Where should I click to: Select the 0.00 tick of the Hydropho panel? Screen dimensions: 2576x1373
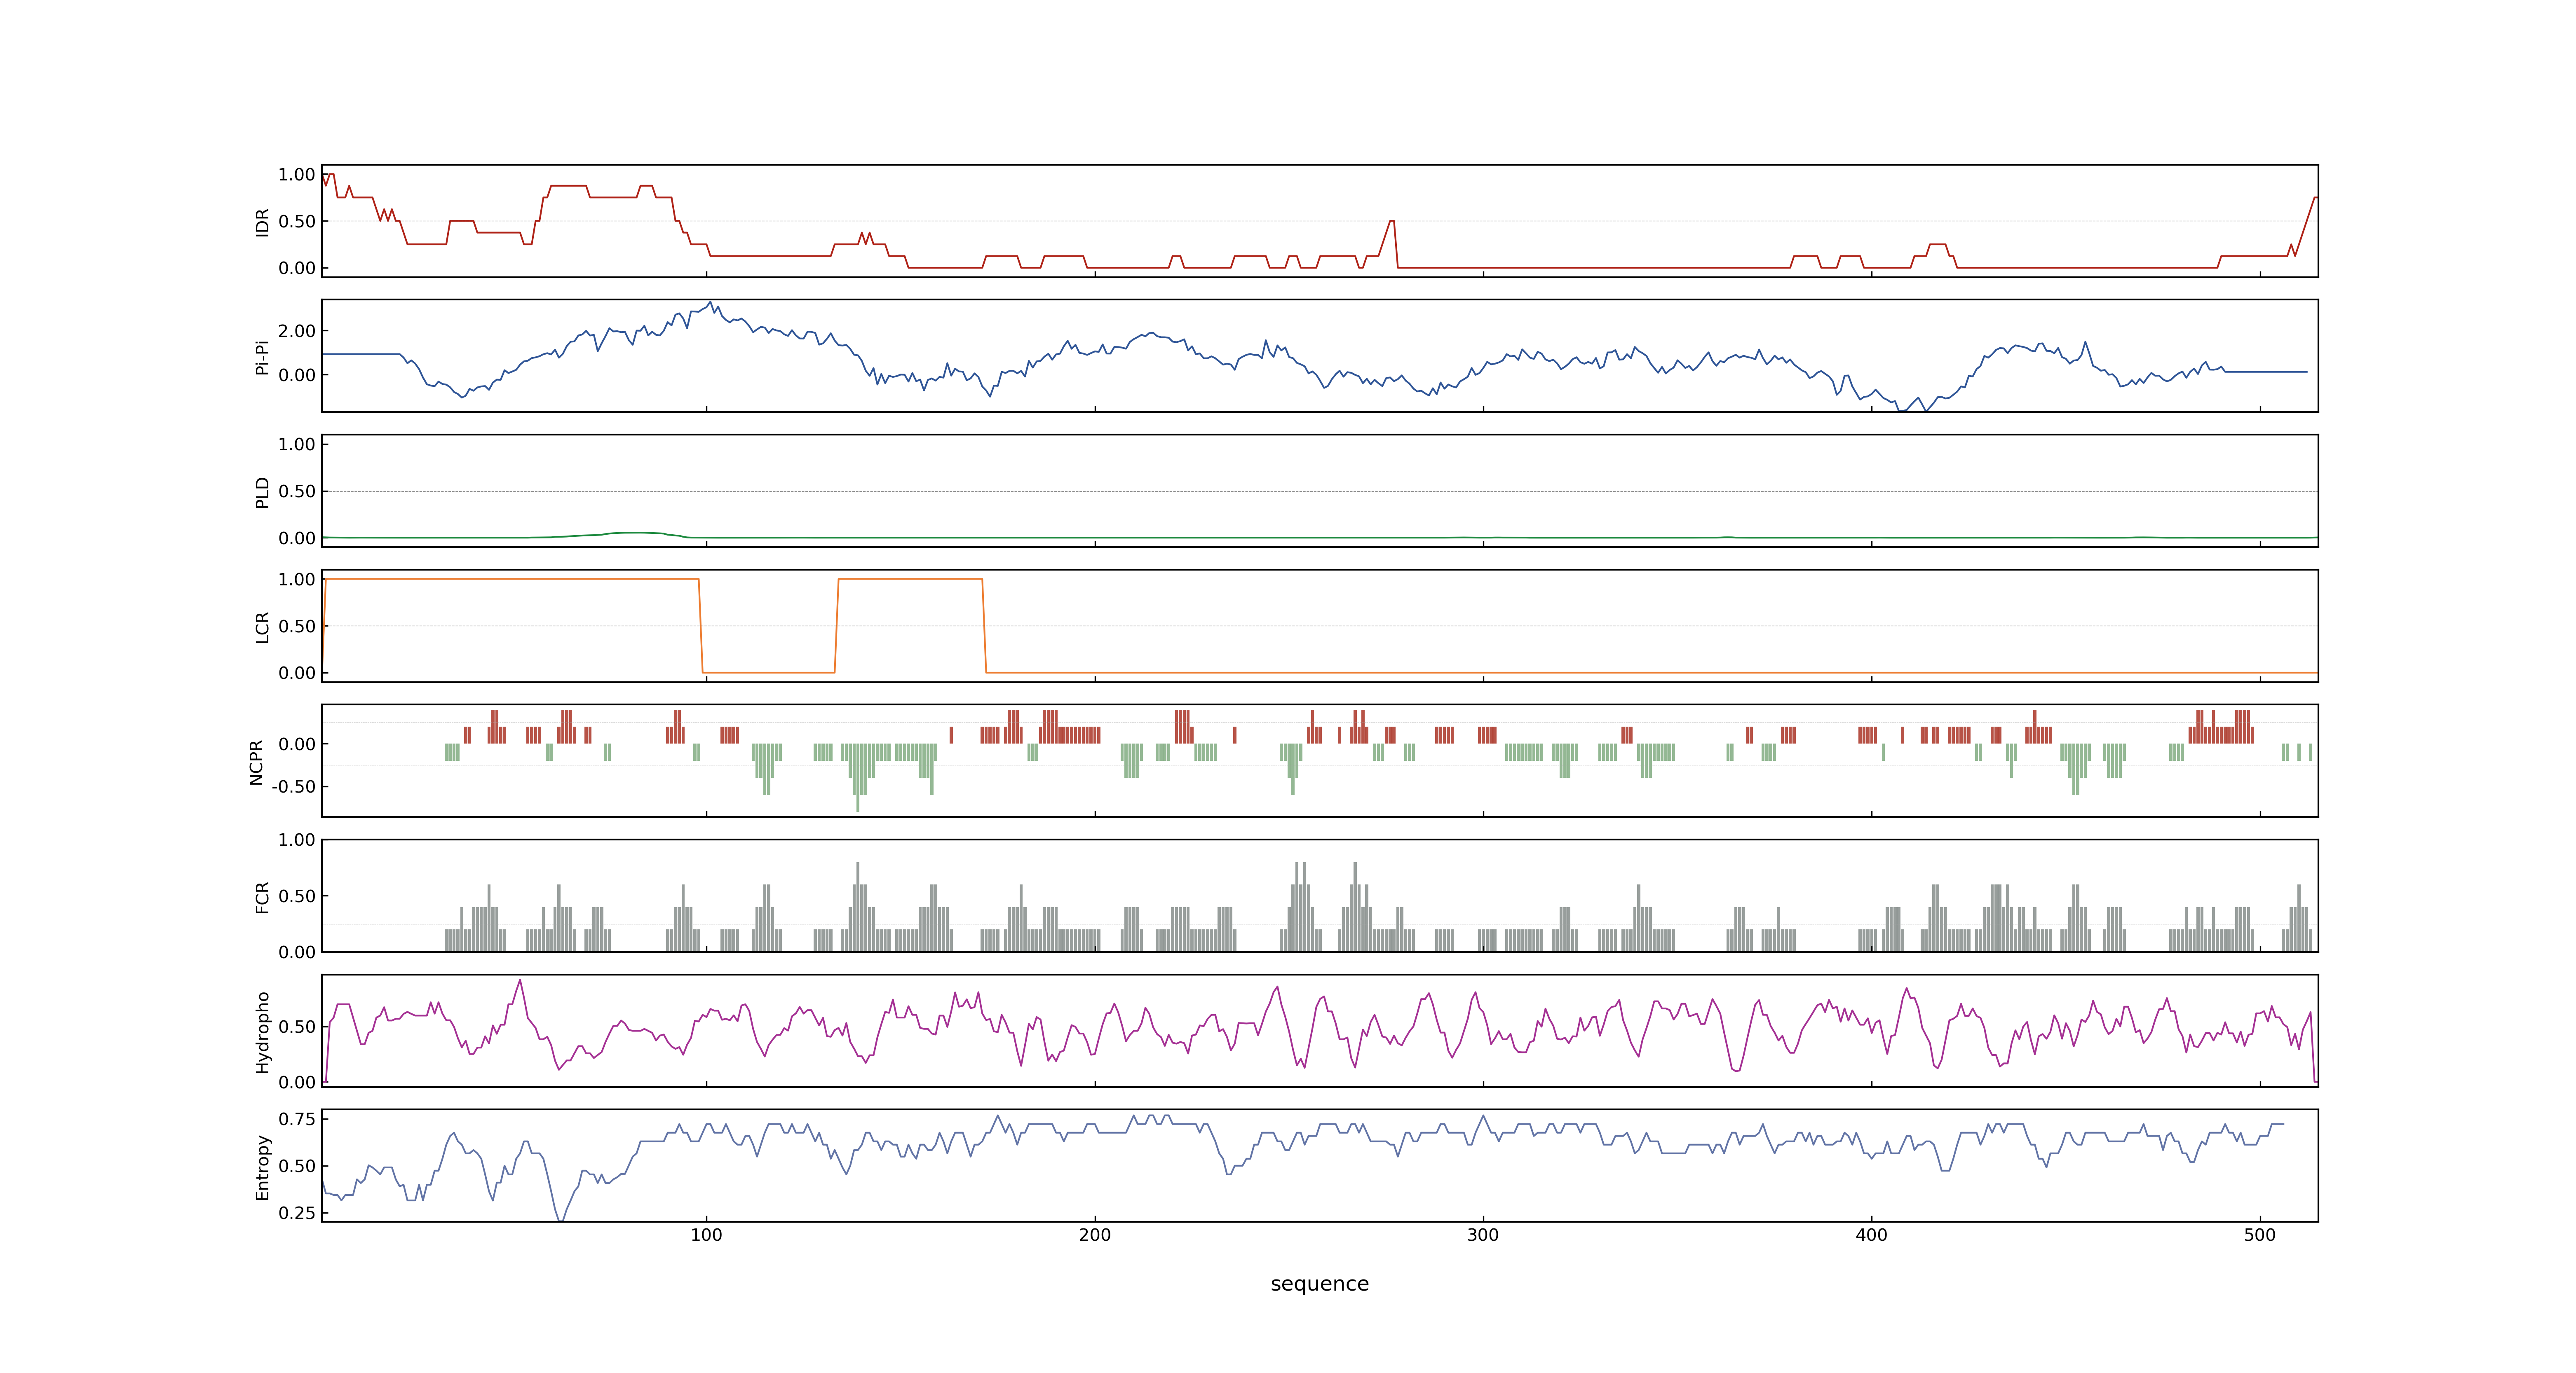(x=297, y=1082)
